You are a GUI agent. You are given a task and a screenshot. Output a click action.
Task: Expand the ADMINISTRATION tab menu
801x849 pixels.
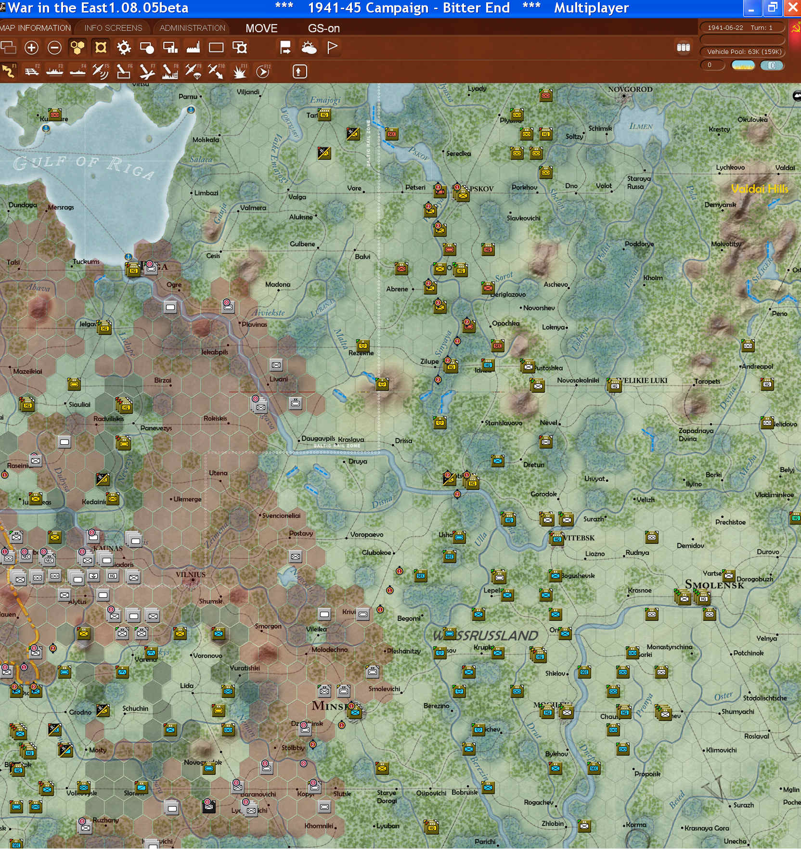(x=192, y=28)
